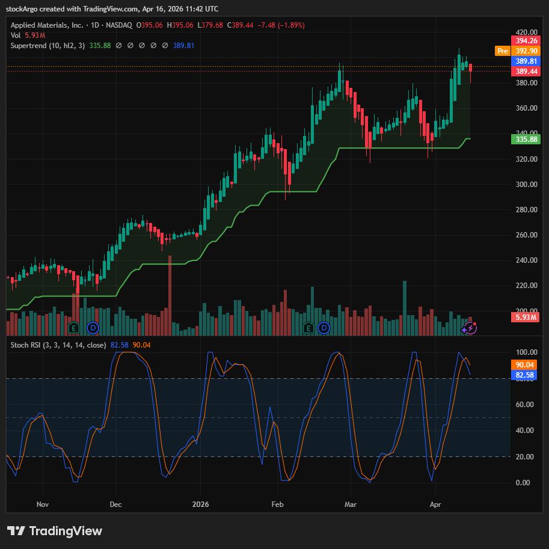The image size is (549, 549).
Task: Click the "Mar" label on time axis
Action: [x=351, y=505]
